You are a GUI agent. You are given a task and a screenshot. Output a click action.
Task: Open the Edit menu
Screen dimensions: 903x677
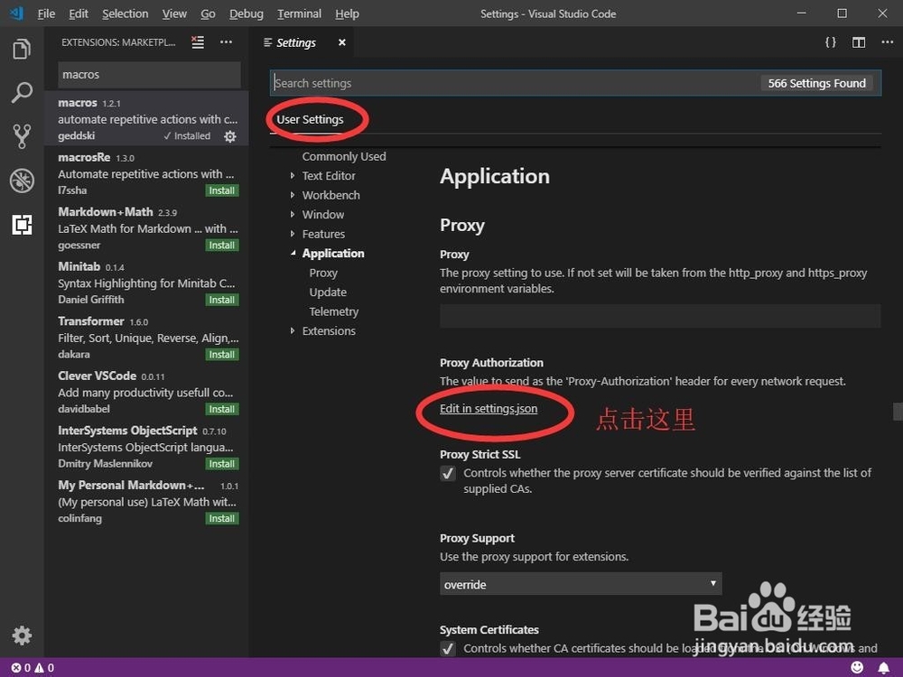click(79, 14)
